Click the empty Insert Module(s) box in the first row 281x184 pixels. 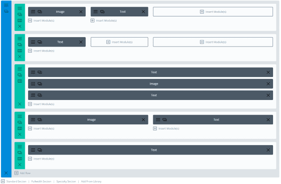tap(213, 12)
